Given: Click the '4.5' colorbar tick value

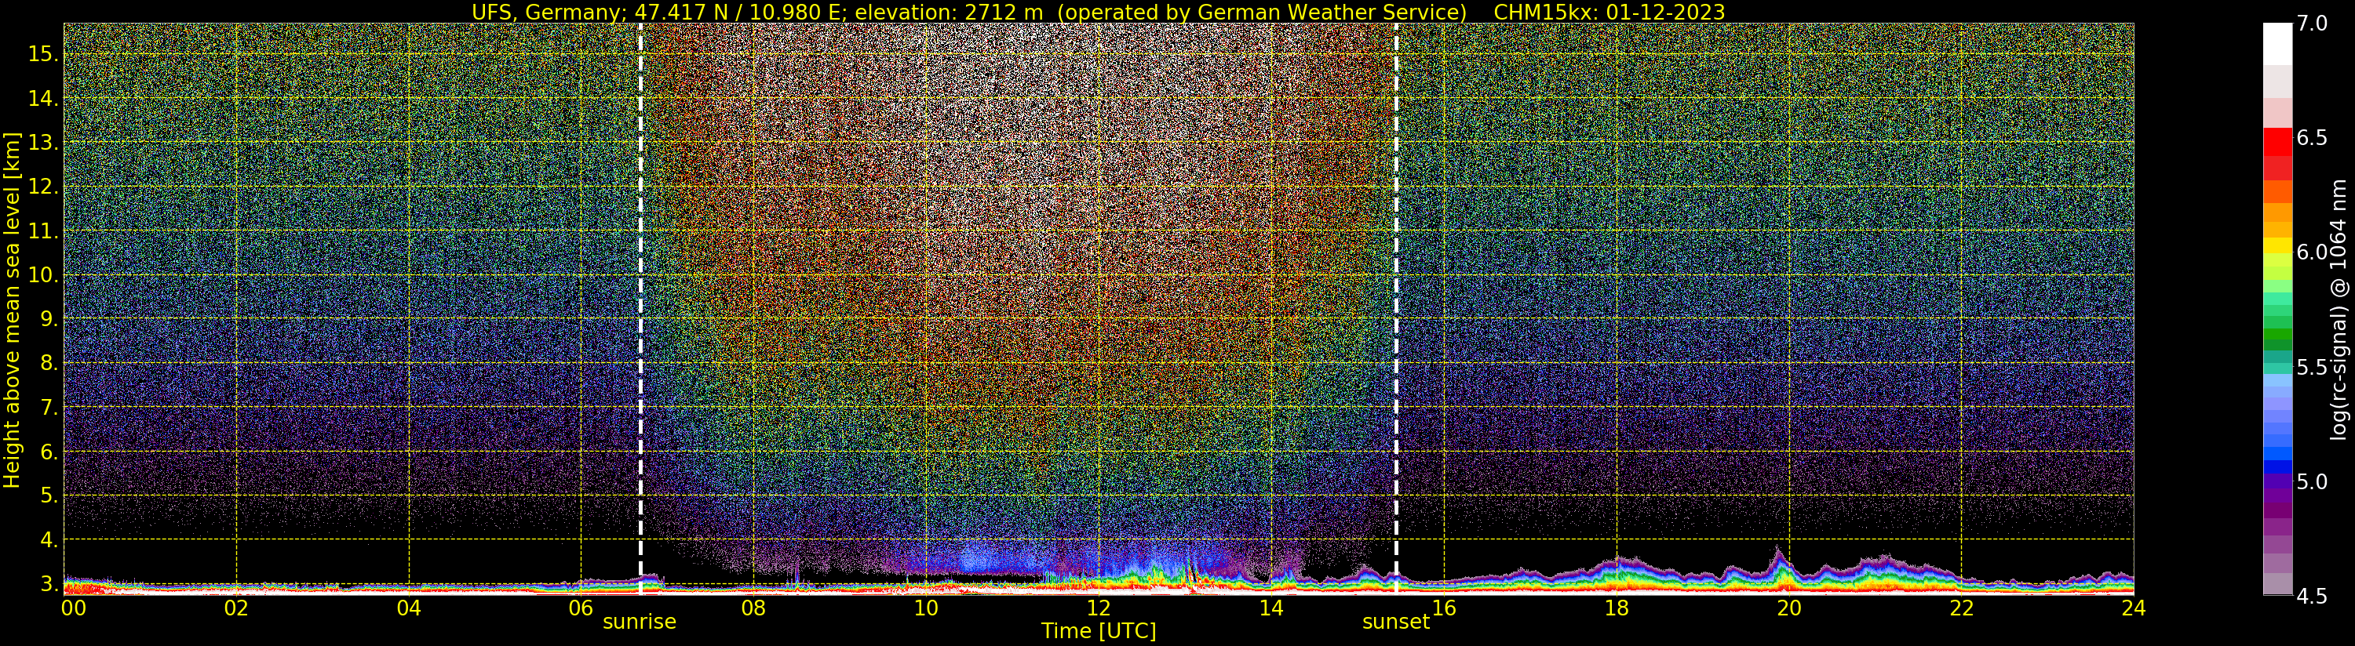Looking at the screenshot, I should [x=2312, y=597].
